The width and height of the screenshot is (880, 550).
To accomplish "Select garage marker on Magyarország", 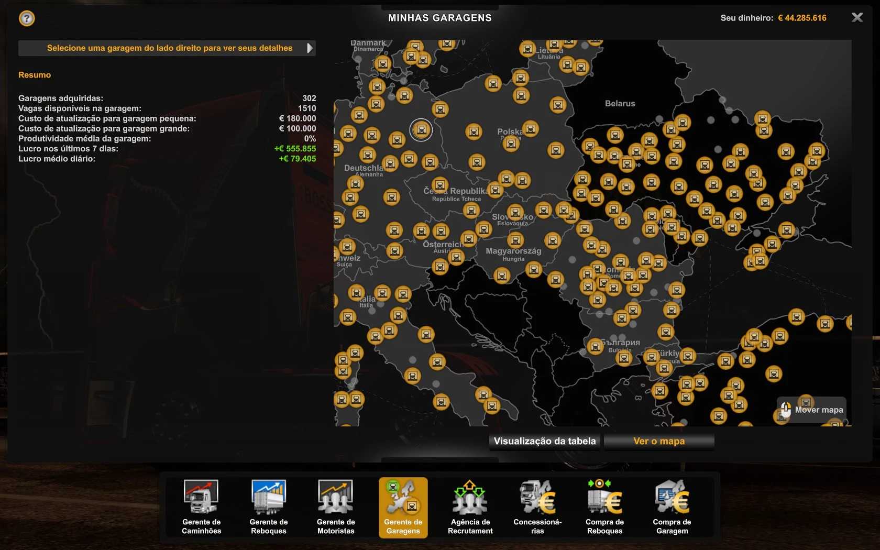I will point(515,240).
